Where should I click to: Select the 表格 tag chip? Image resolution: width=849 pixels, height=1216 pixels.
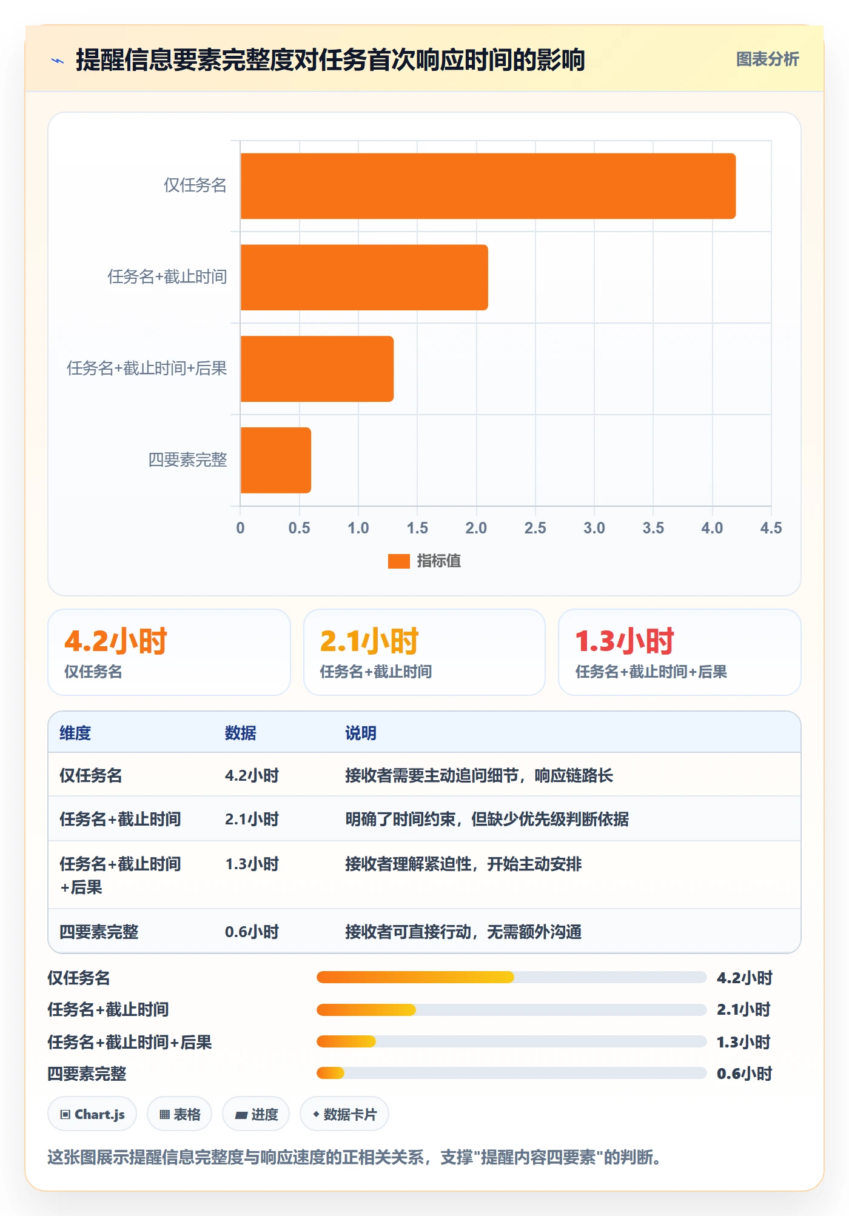point(180,1114)
